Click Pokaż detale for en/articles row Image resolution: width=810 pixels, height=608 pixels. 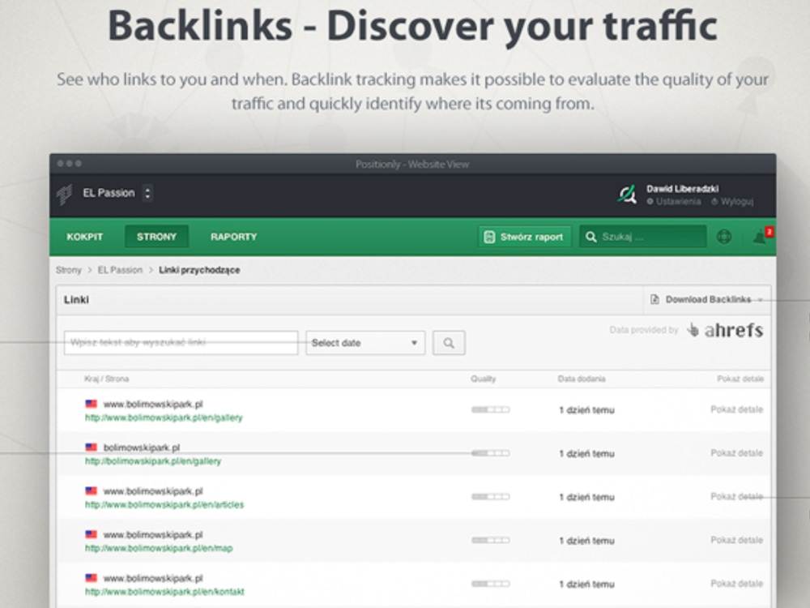tap(736, 496)
